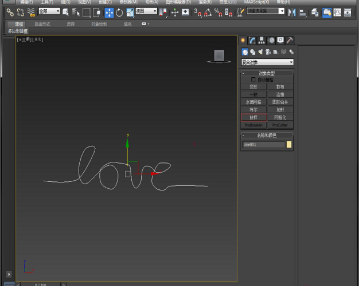The image size is (359, 286).
Task: Toggle Keyboard Shortcut Override
Action: pyautogui.click(x=185, y=13)
